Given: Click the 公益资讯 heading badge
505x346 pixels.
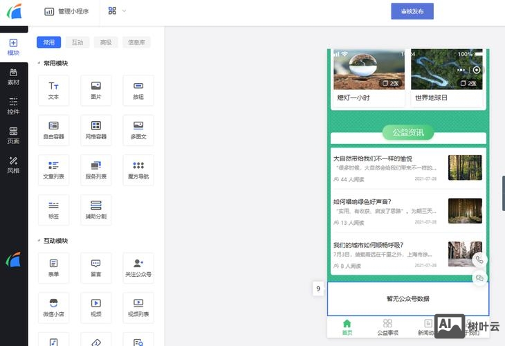Looking at the screenshot, I should (408, 132).
